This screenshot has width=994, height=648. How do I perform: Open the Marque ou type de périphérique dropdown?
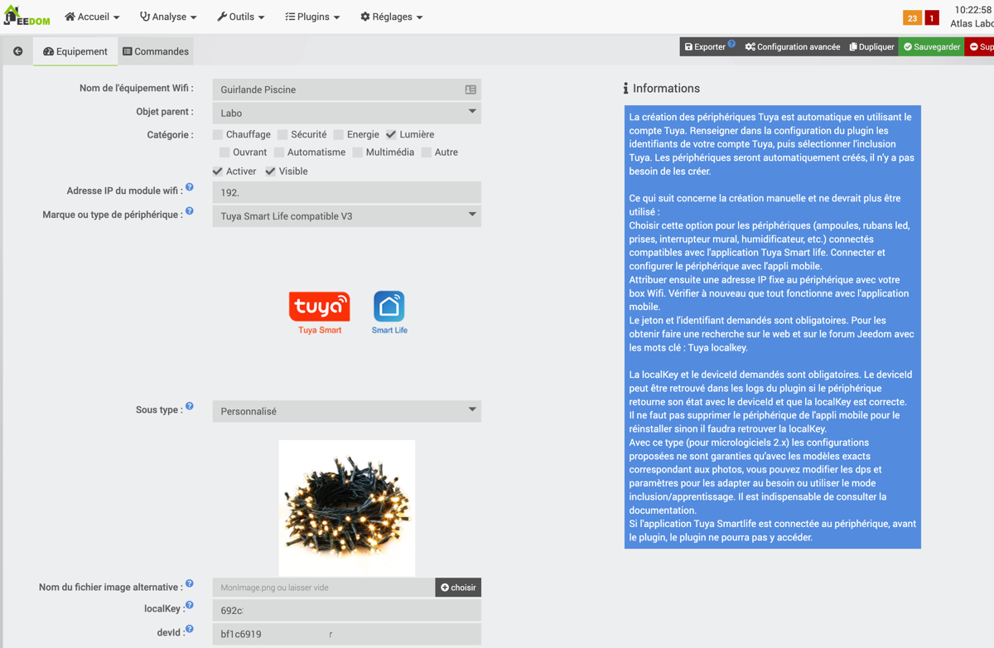point(346,216)
